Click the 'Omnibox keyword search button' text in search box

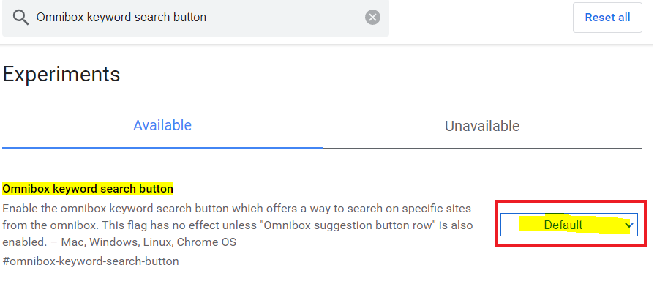click(x=121, y=17)
